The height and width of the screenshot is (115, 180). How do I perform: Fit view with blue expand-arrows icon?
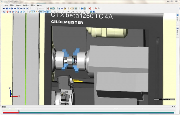coord(4,12)
